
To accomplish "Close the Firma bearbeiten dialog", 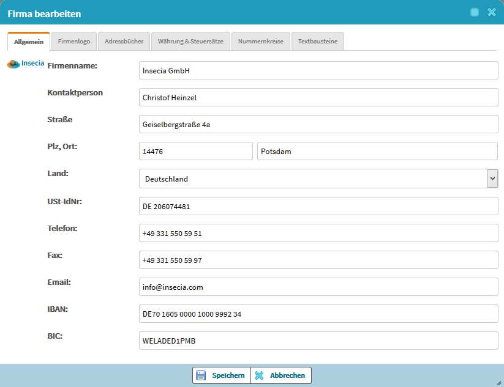I will [492, 12].
